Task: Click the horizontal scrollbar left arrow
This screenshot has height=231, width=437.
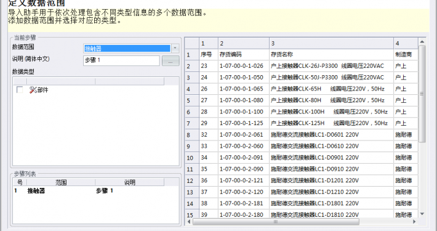Action: [x=189, y=222]
